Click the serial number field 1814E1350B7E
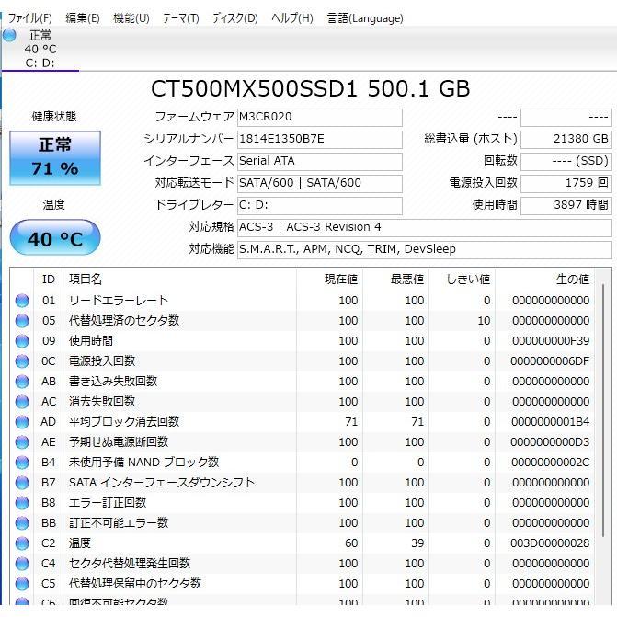617x617 pixels. click(x=319, y=139)
